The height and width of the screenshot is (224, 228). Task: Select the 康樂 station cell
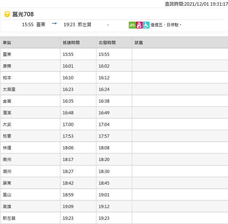pyautogui.click(x=30, y=66)
